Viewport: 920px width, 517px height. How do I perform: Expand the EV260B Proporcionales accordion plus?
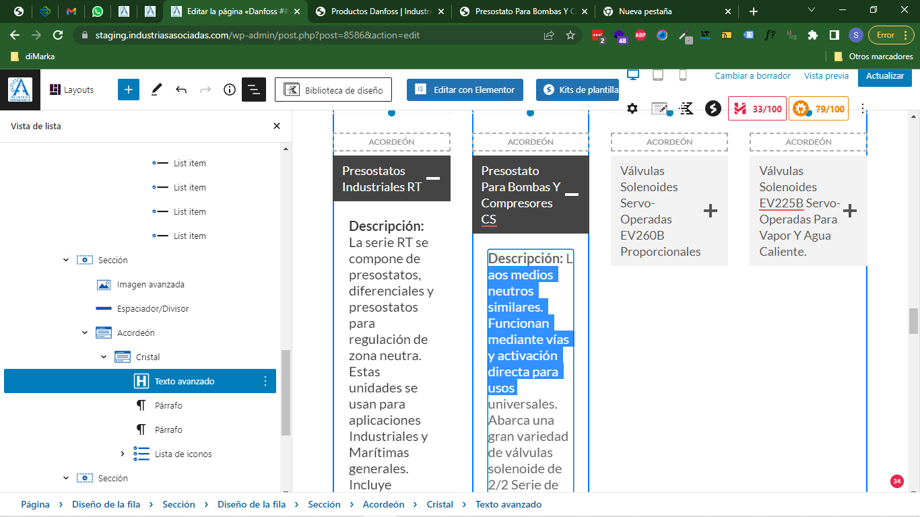tap(711, 211)
